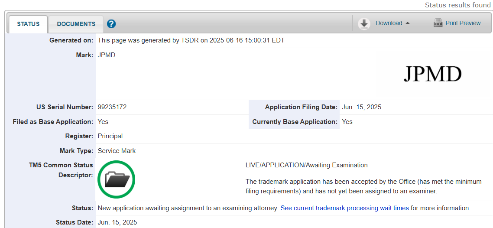Image resolution: width=493 pixels, height=228 pixels.
Task: Click the JPMD text beside the Mark label
Action: [x=107, y=55]
